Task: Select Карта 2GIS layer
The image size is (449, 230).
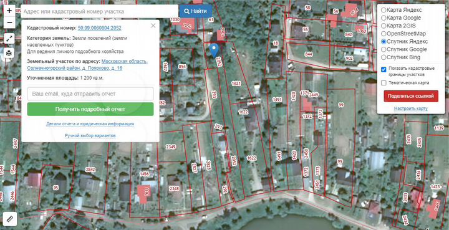Action: [398, 26]
